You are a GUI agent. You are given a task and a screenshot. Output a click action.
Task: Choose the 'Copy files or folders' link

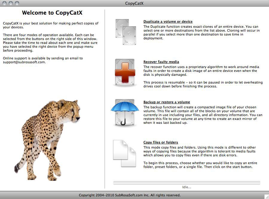point(161,142)
